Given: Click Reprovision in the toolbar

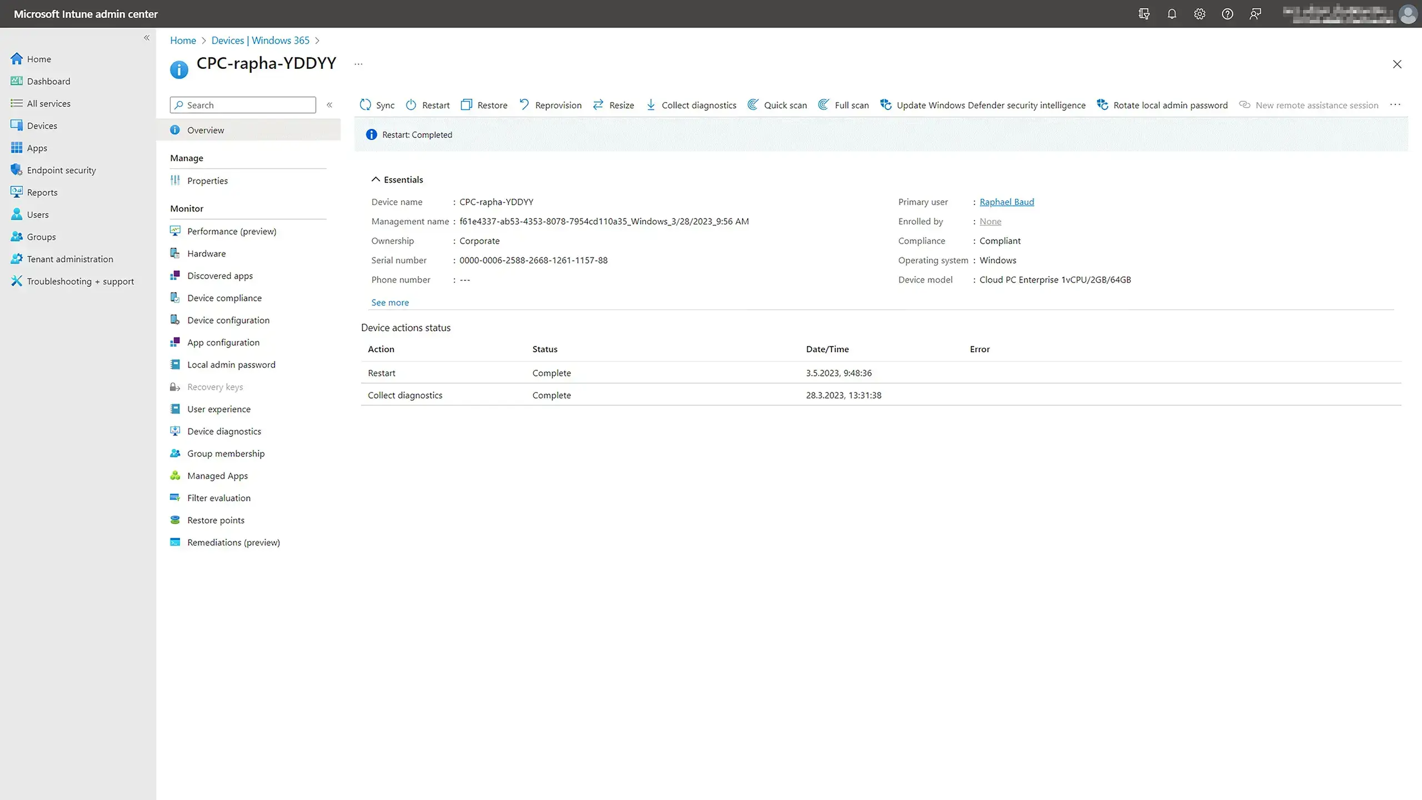Looking at the screenshot, I should click(550, 105).
